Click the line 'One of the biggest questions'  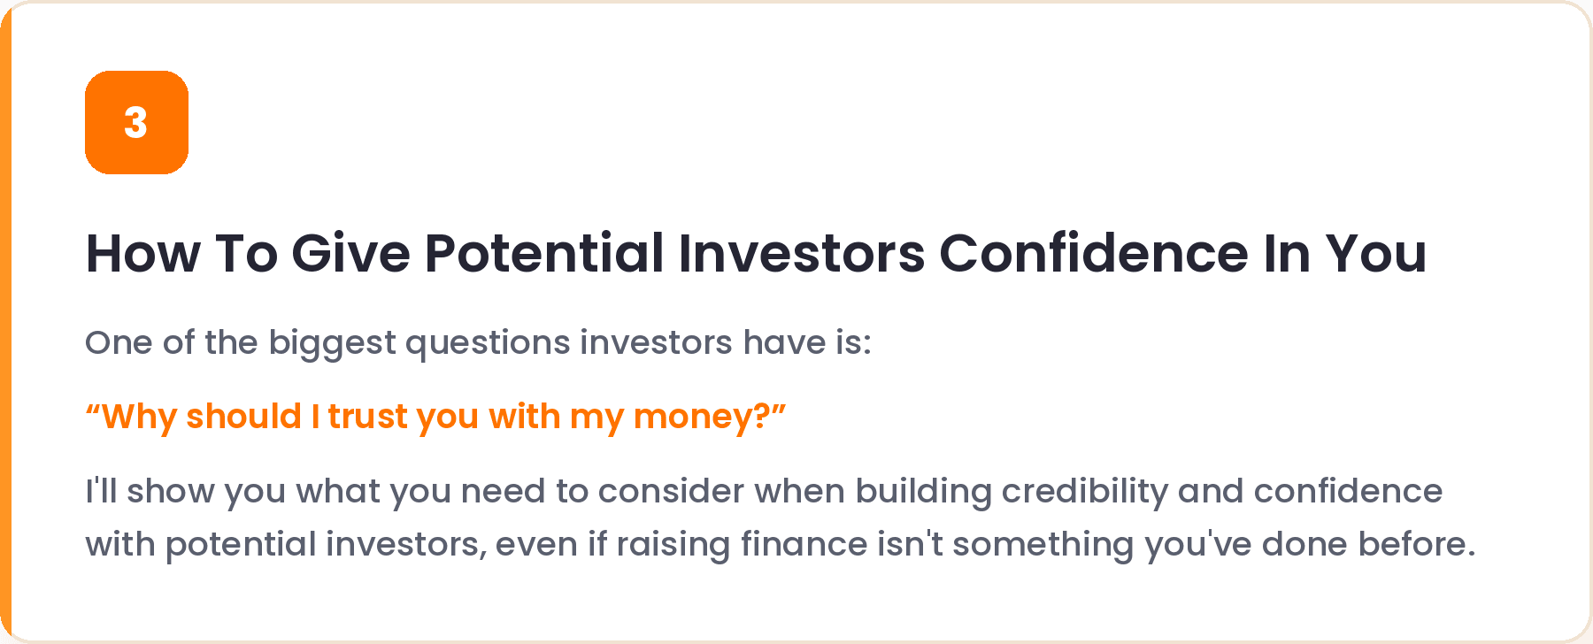coord(478,343)
